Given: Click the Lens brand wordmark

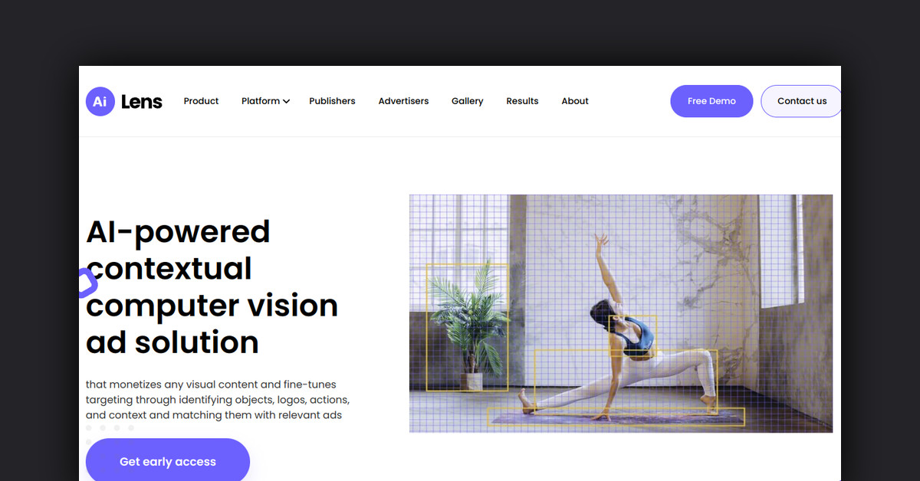Looking at the screenshot, I should pyautogui.click(x=142, y=101).
